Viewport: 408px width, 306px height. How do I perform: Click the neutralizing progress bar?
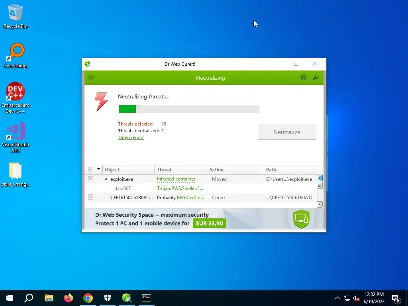pos(189,109)
